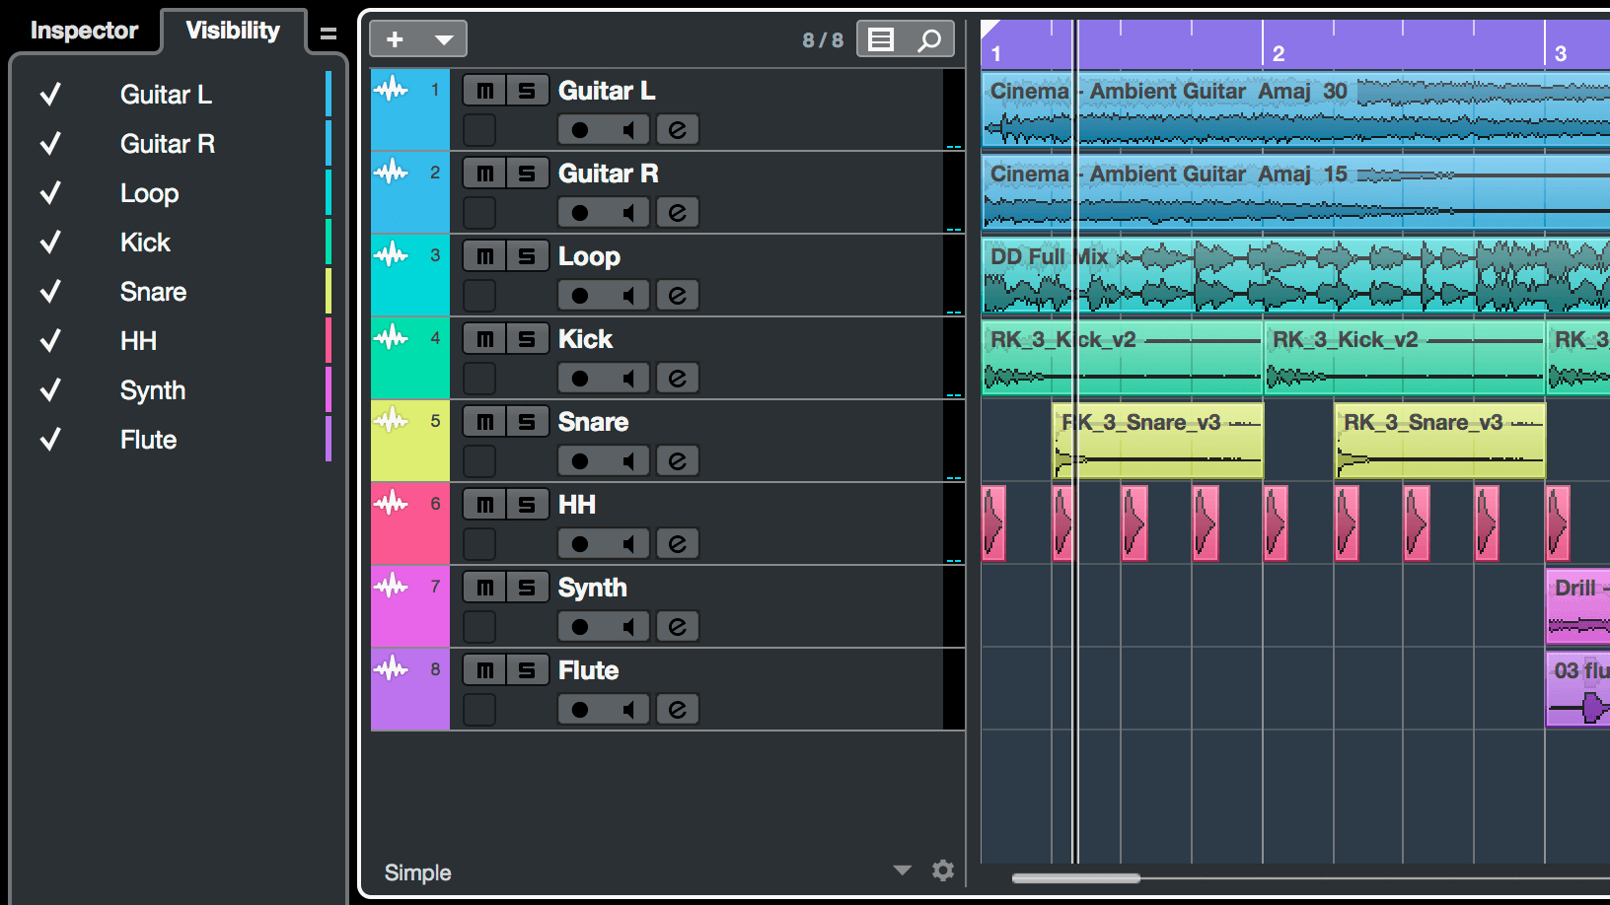The height and width of the screenshot is (905, 1610).
Task: Click bar 2 marker in ruler
Action: [1278, 53]
